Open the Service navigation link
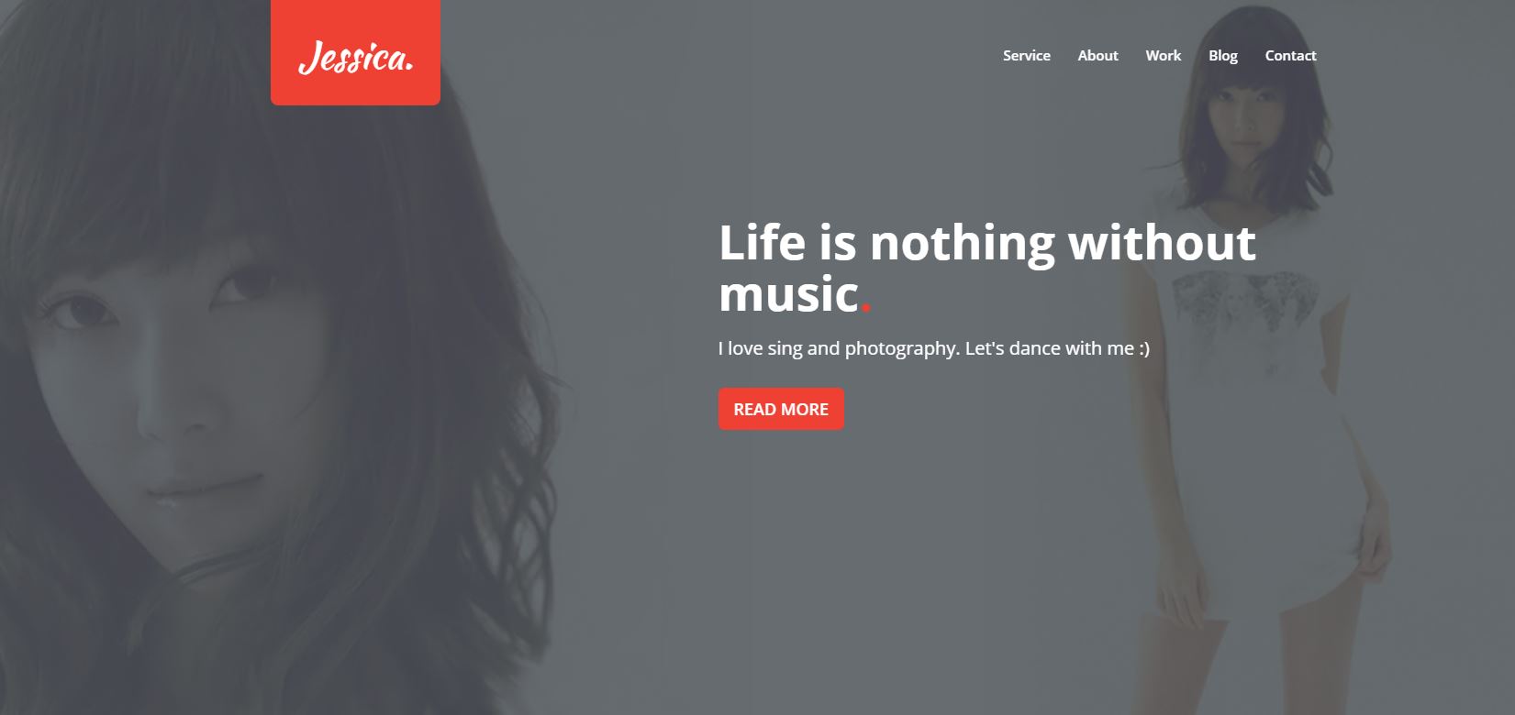The width and height of the screenshot is (1515, 715). 1026,55
